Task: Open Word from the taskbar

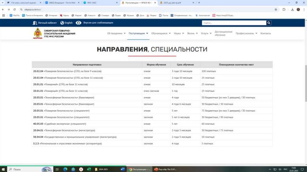Action: (x=123, y=169)
